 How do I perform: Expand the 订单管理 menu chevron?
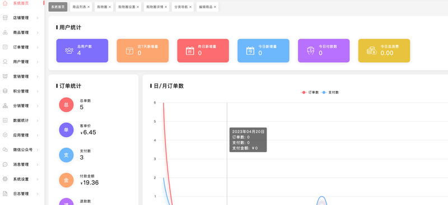pyautogui.click(x=38, y=47)
